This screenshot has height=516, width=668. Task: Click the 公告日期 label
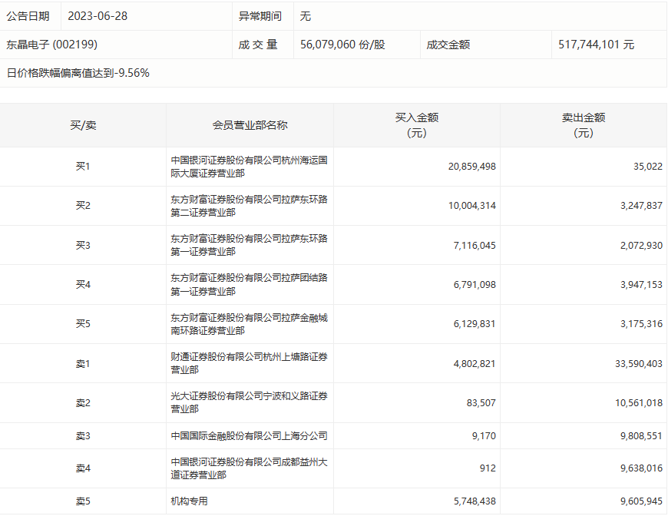[28, 16]
